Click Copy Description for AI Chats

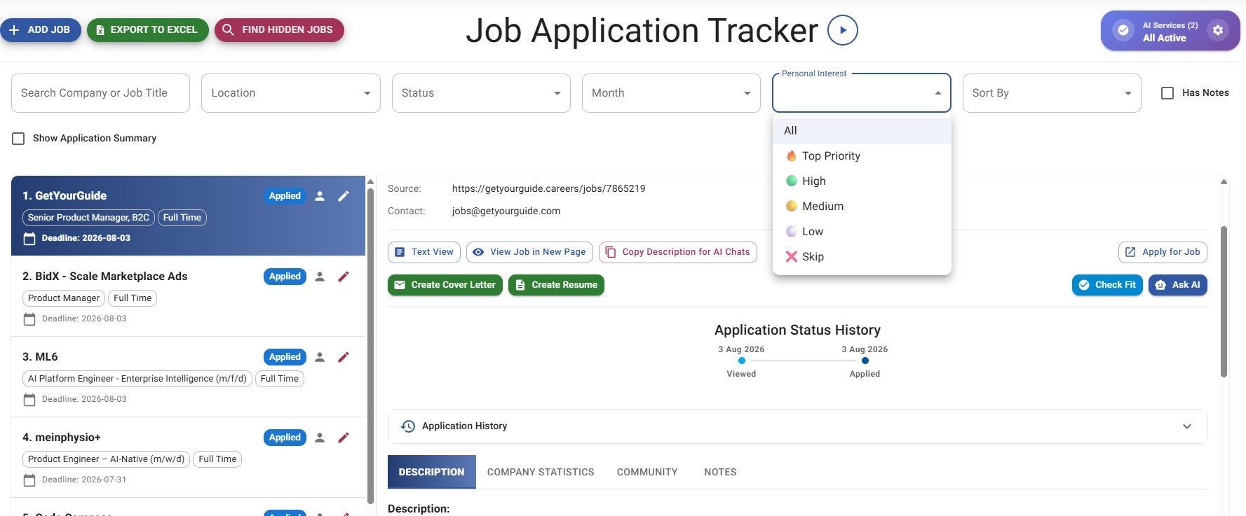(x=678, y=252)
